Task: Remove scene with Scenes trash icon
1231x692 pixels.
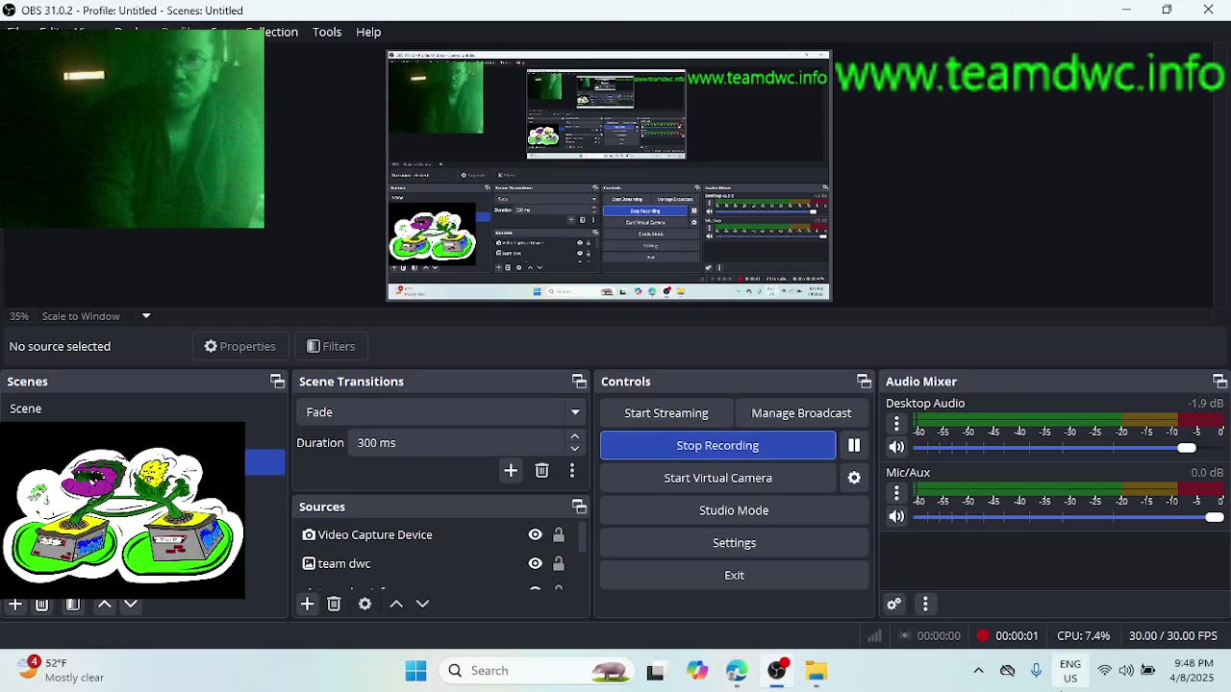Action: coord(41,605)
